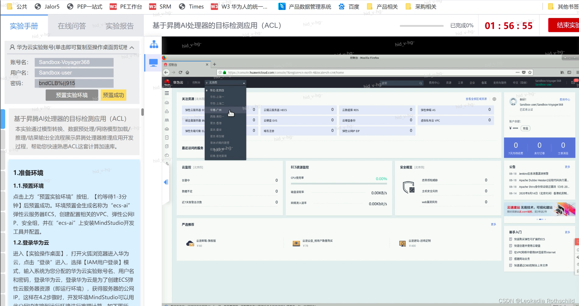Click the search magnifier in the console header
Viewport: 579px width, 306px height.
click(421, 83)
